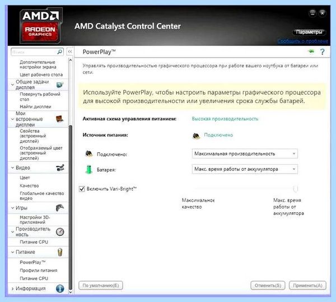The width and height of the screenshot is (336, 302).
Task: Click the PowerPlay page heading
Action: [x=99, y=52]
